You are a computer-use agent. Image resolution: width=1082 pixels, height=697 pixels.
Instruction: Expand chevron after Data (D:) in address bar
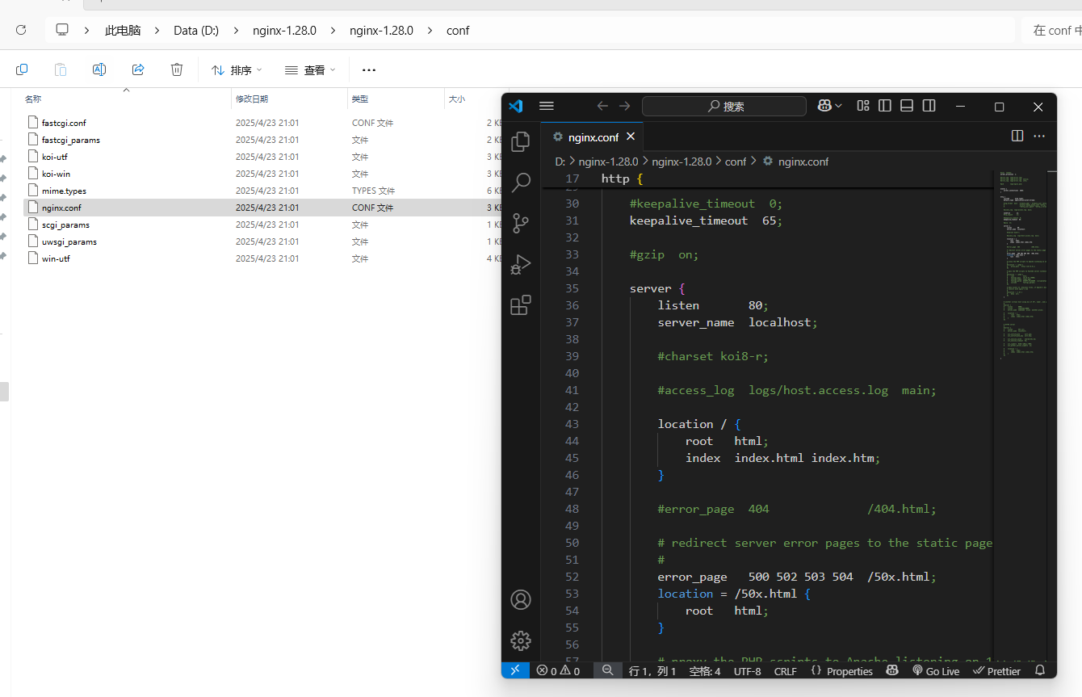point(236,31)
